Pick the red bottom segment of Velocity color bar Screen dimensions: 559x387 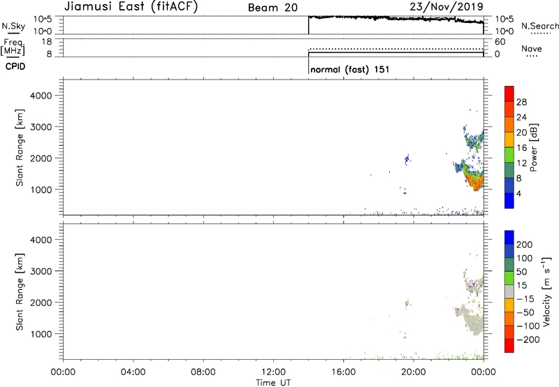[x=509, y=346]
